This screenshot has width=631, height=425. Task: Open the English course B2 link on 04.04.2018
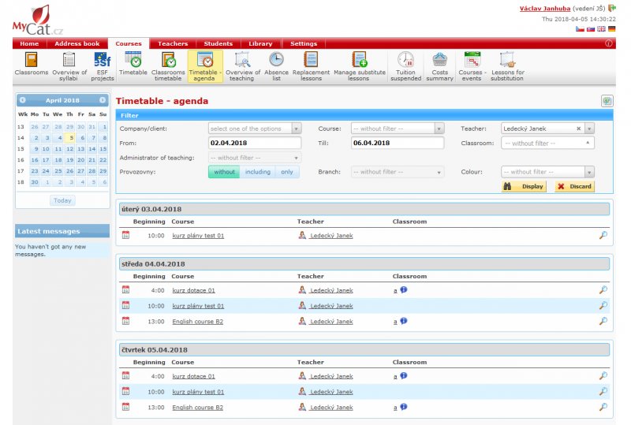coord(197,322)
